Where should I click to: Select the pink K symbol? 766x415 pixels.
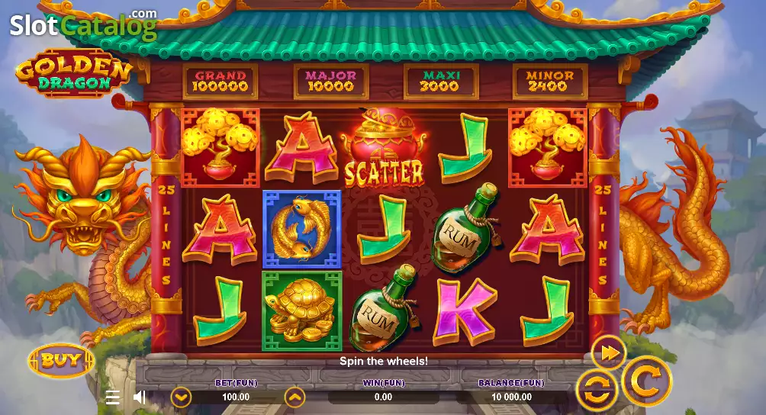[465, 311]
